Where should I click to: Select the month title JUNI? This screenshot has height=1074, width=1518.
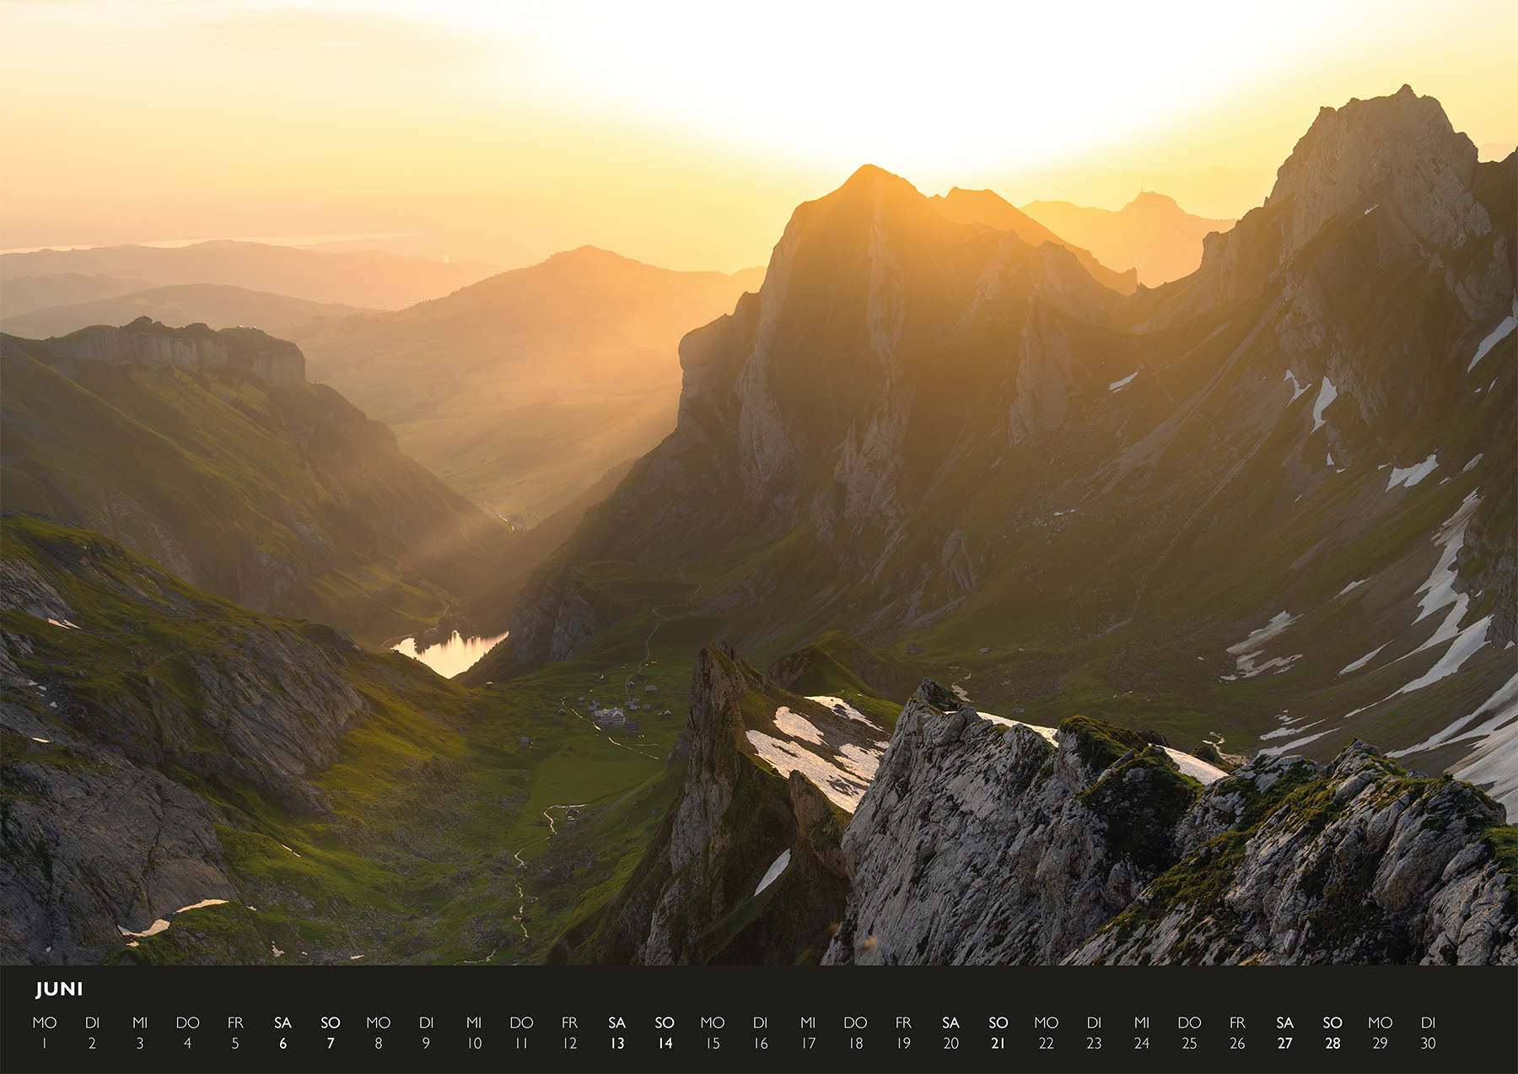[x=59, y=988]
